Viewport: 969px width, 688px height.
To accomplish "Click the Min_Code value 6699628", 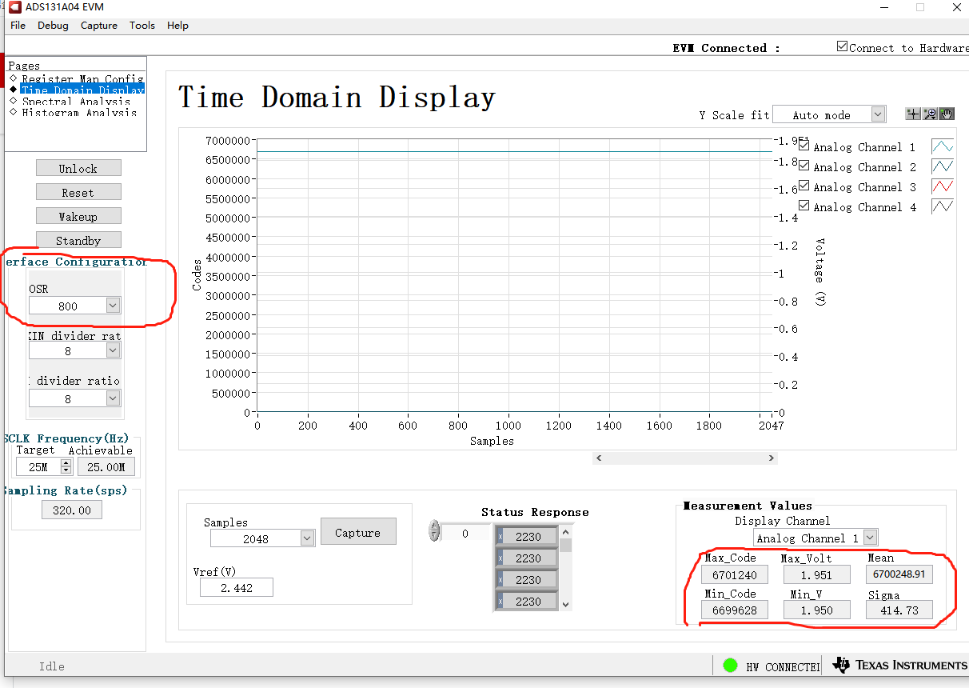I will pos(735,610).
